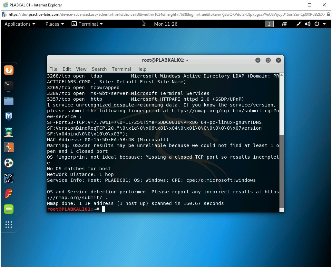Open Burp Suite from the dock
Image resolution: width=332 pixels, height=268 pixels.
[9, 147]
